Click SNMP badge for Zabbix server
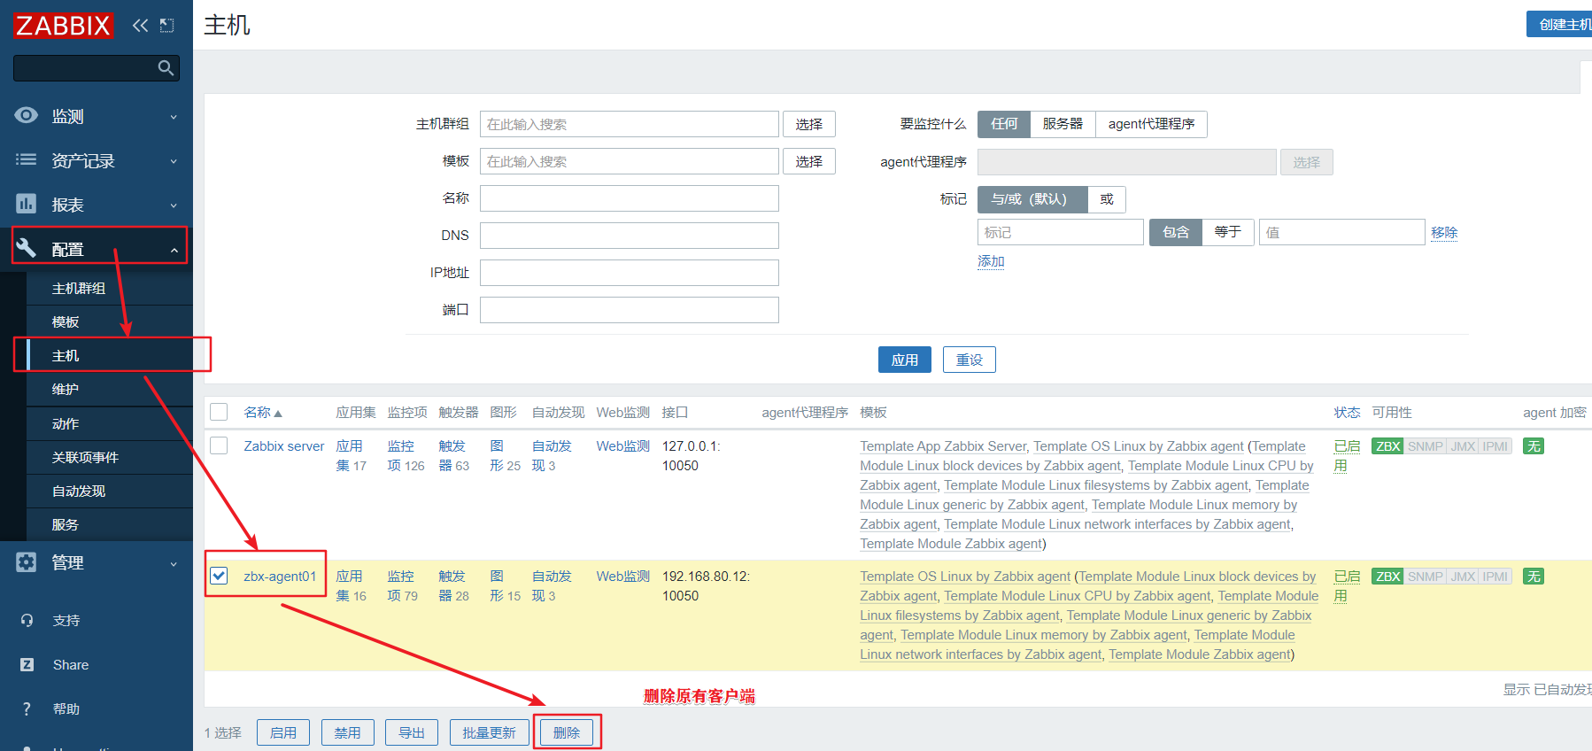Image resolution: width=1592 pixels, height=751 pixels. tap(1426, 446)
